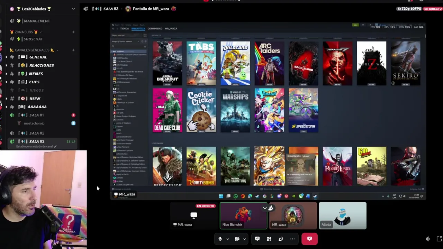Image resolution: width=443 pixels, height=249 pixels.
Task: Click the share screen button
Action: [257, 239]
